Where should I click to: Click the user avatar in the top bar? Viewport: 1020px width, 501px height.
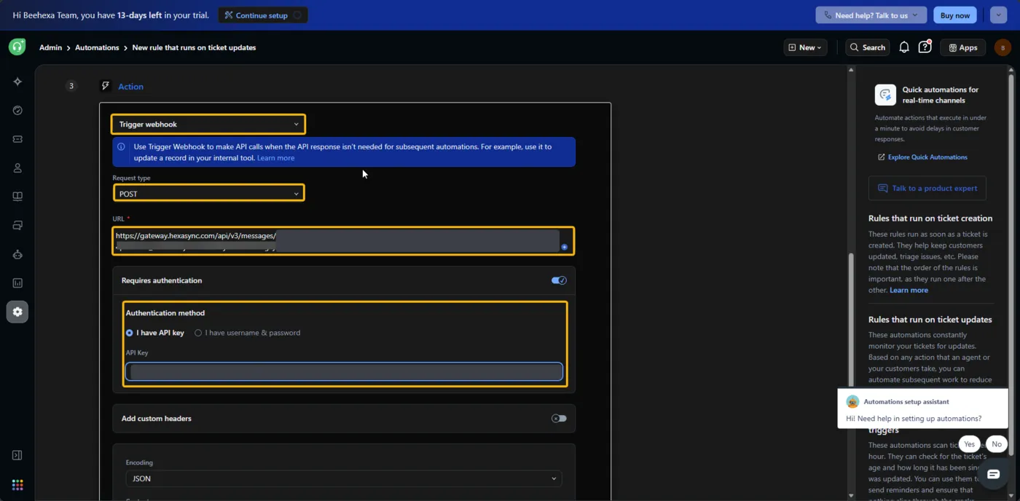[x=1003, y=47]
